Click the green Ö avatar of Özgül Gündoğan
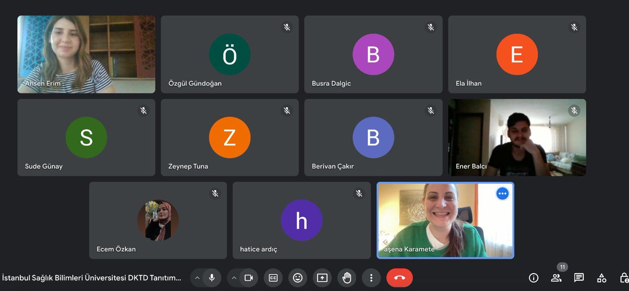This screenshot has width=629, height=291. click(x=230, y=54)
